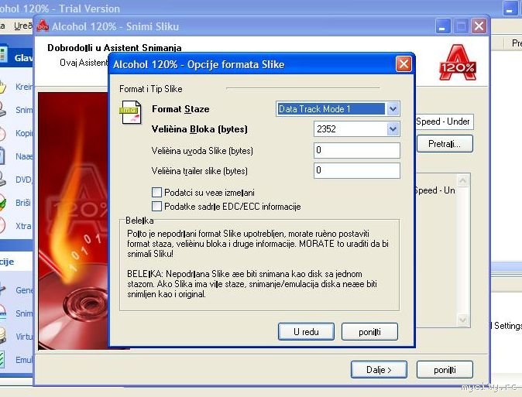Click the Velièina uvoda Slike input field

pos(356,150)
